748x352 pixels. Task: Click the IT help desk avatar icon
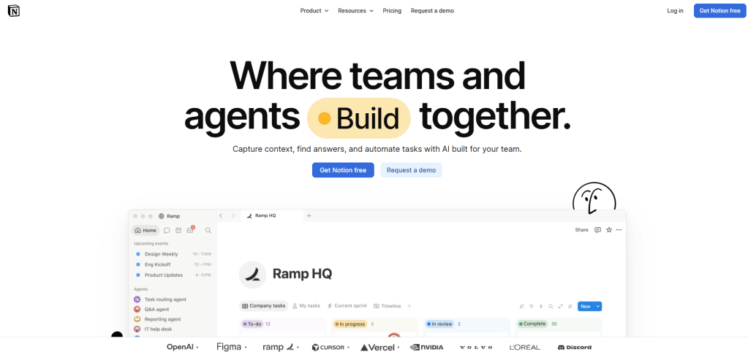[137, 329]
